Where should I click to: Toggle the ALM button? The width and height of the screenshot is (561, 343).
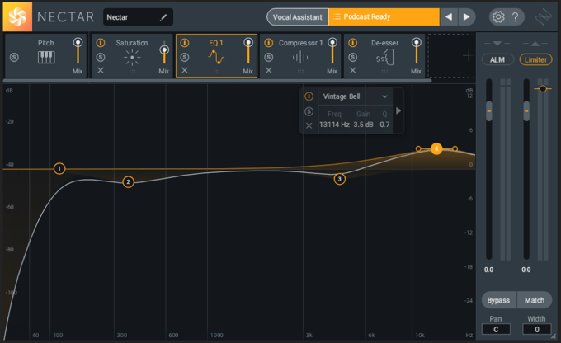click(x=497, y=59)
